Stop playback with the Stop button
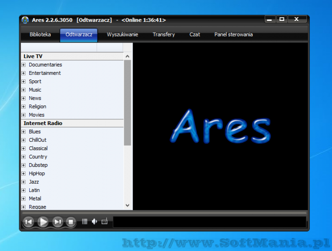 (71, 222)
